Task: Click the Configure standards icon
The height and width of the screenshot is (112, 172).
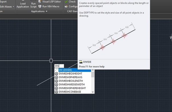Action: click(66, 7)
